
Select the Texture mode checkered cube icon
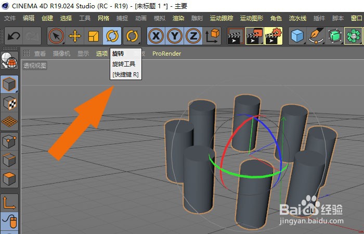coord(9,103)
